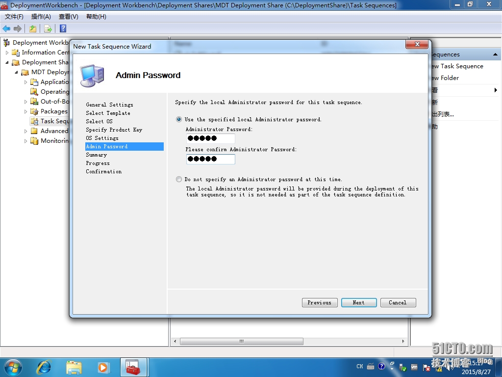Select Do not specify an Administrator password

pyautogui.click(x=179, y=179)
